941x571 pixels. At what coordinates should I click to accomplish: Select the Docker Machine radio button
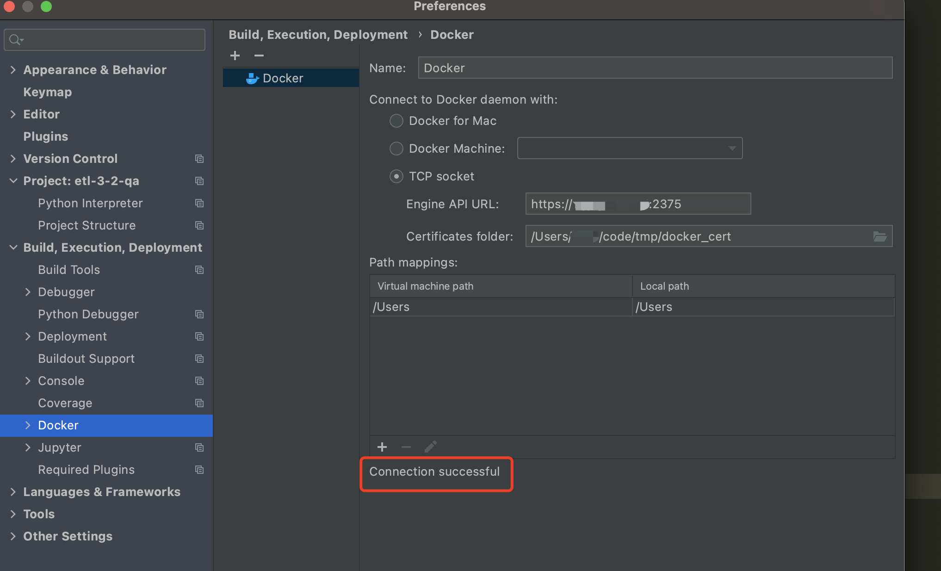(x=396, y=149)
